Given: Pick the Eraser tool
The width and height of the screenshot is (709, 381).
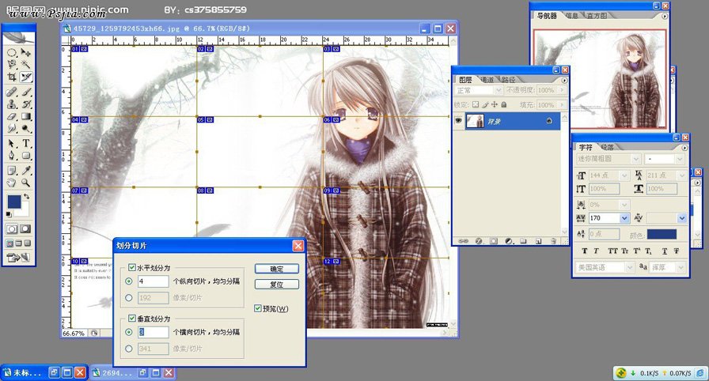Looking at the screenshot, I should point(12,116).
